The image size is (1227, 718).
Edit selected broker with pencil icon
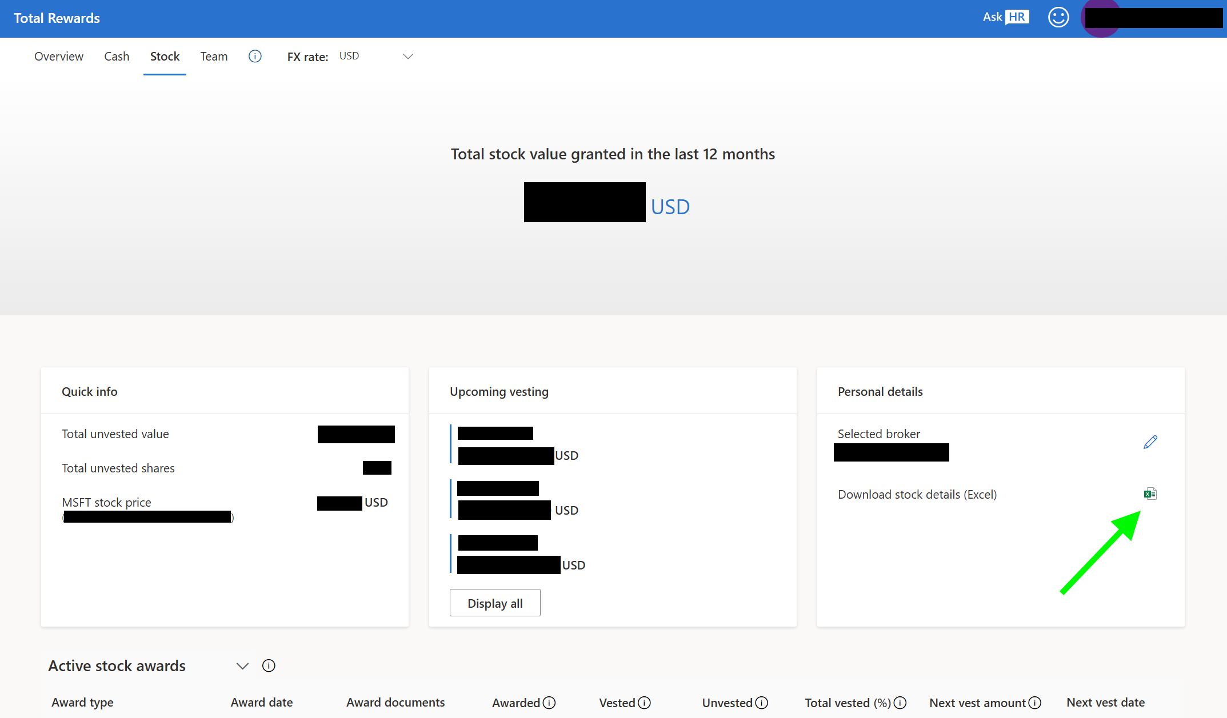click(1150, 442)
